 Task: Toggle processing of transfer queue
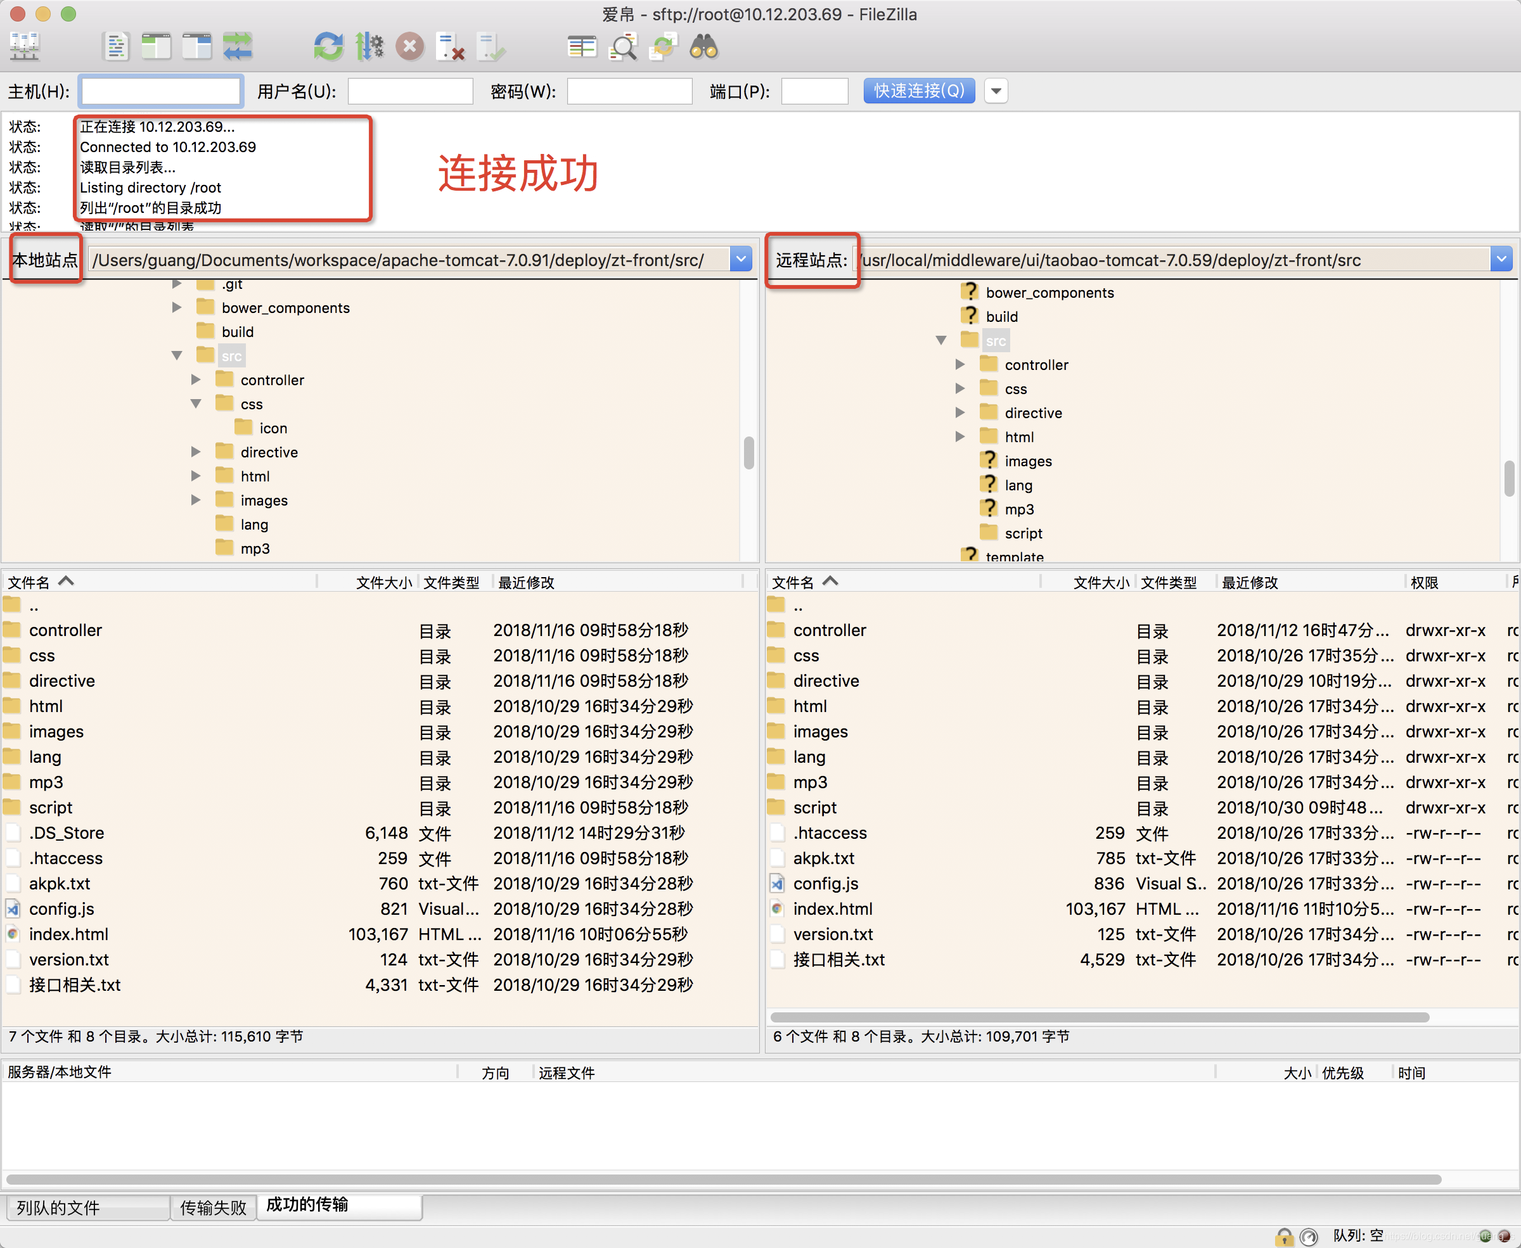(x=369, y=47)
